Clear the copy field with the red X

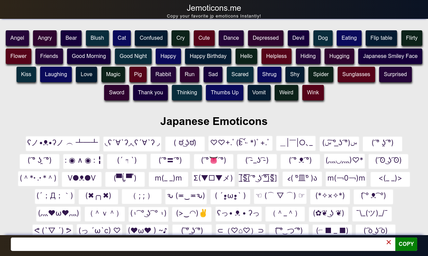click(389, 242)
